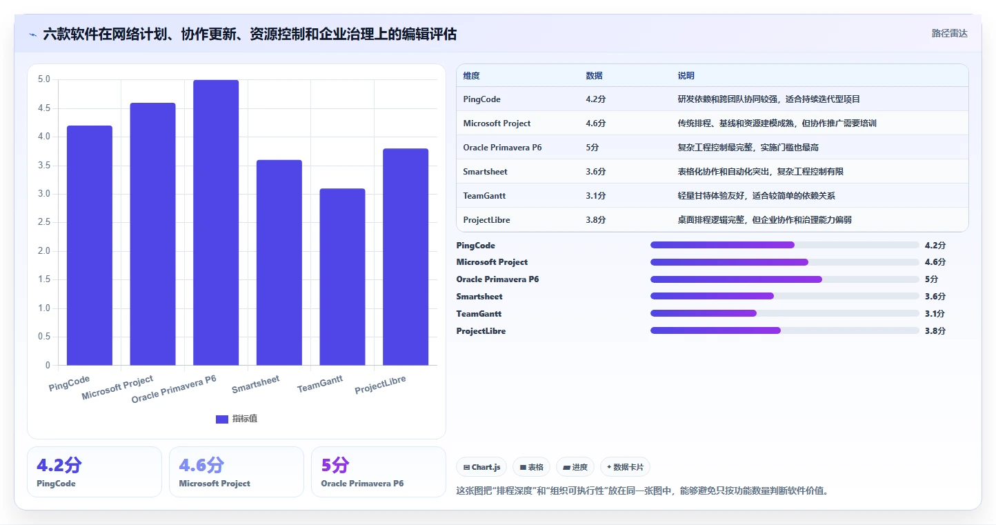Click the Chart.js tag chip
The image size is (996, 525).
tap(481, 467)
